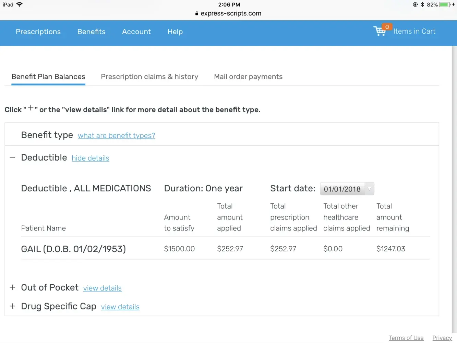Viewport: 457px width, 343px height.
Task: Tap the Bluetooth status icon
Action: (x=422, y=4)
